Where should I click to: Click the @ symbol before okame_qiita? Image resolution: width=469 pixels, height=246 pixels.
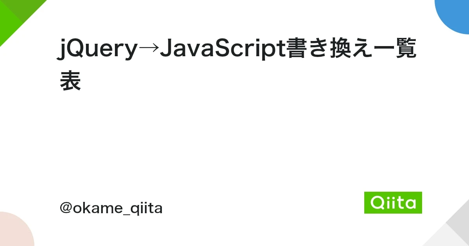pos(65,209)
